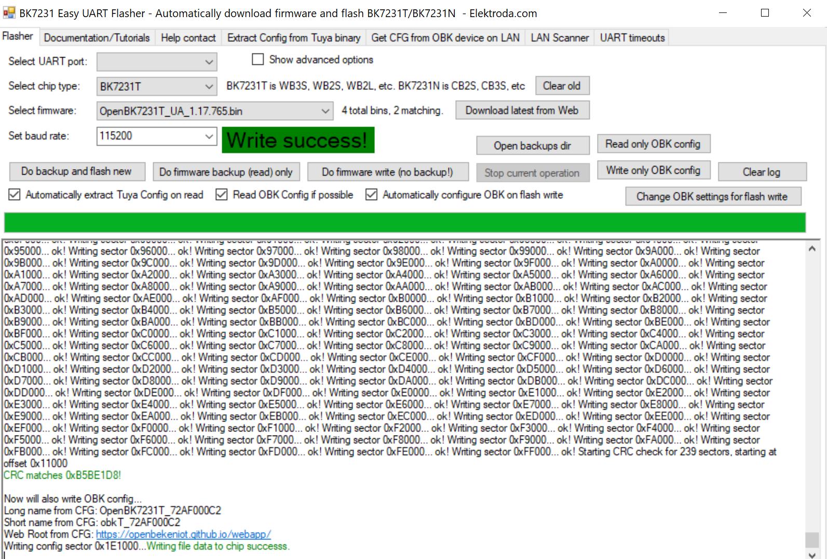
Task: Open the Help contact tab
Action: click(x=188, y=38)
